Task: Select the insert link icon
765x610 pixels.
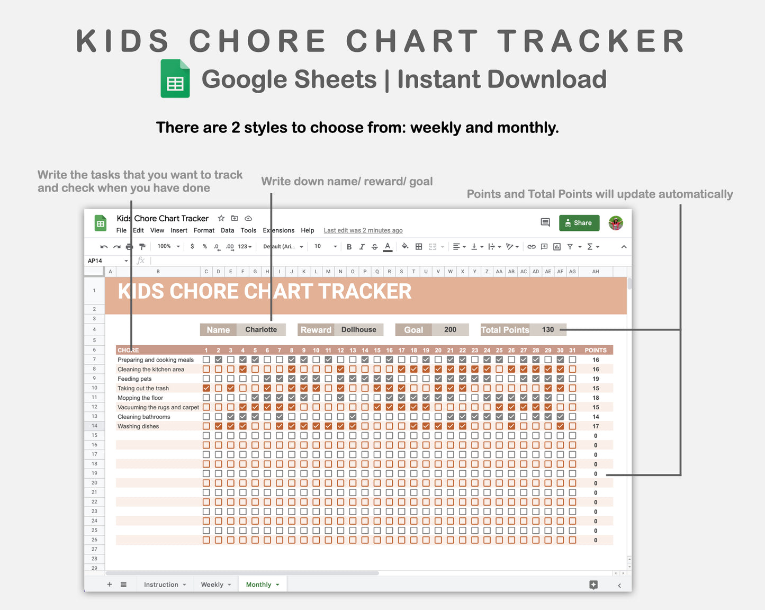Action: click(x=532, y=246)
